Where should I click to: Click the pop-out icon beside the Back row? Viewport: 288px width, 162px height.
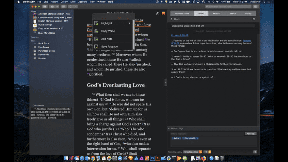coord(254,19)
